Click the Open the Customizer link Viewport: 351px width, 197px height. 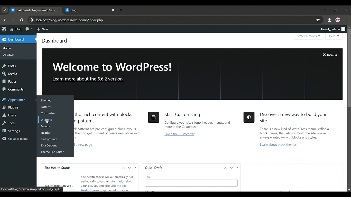click(x=179, y=134)
